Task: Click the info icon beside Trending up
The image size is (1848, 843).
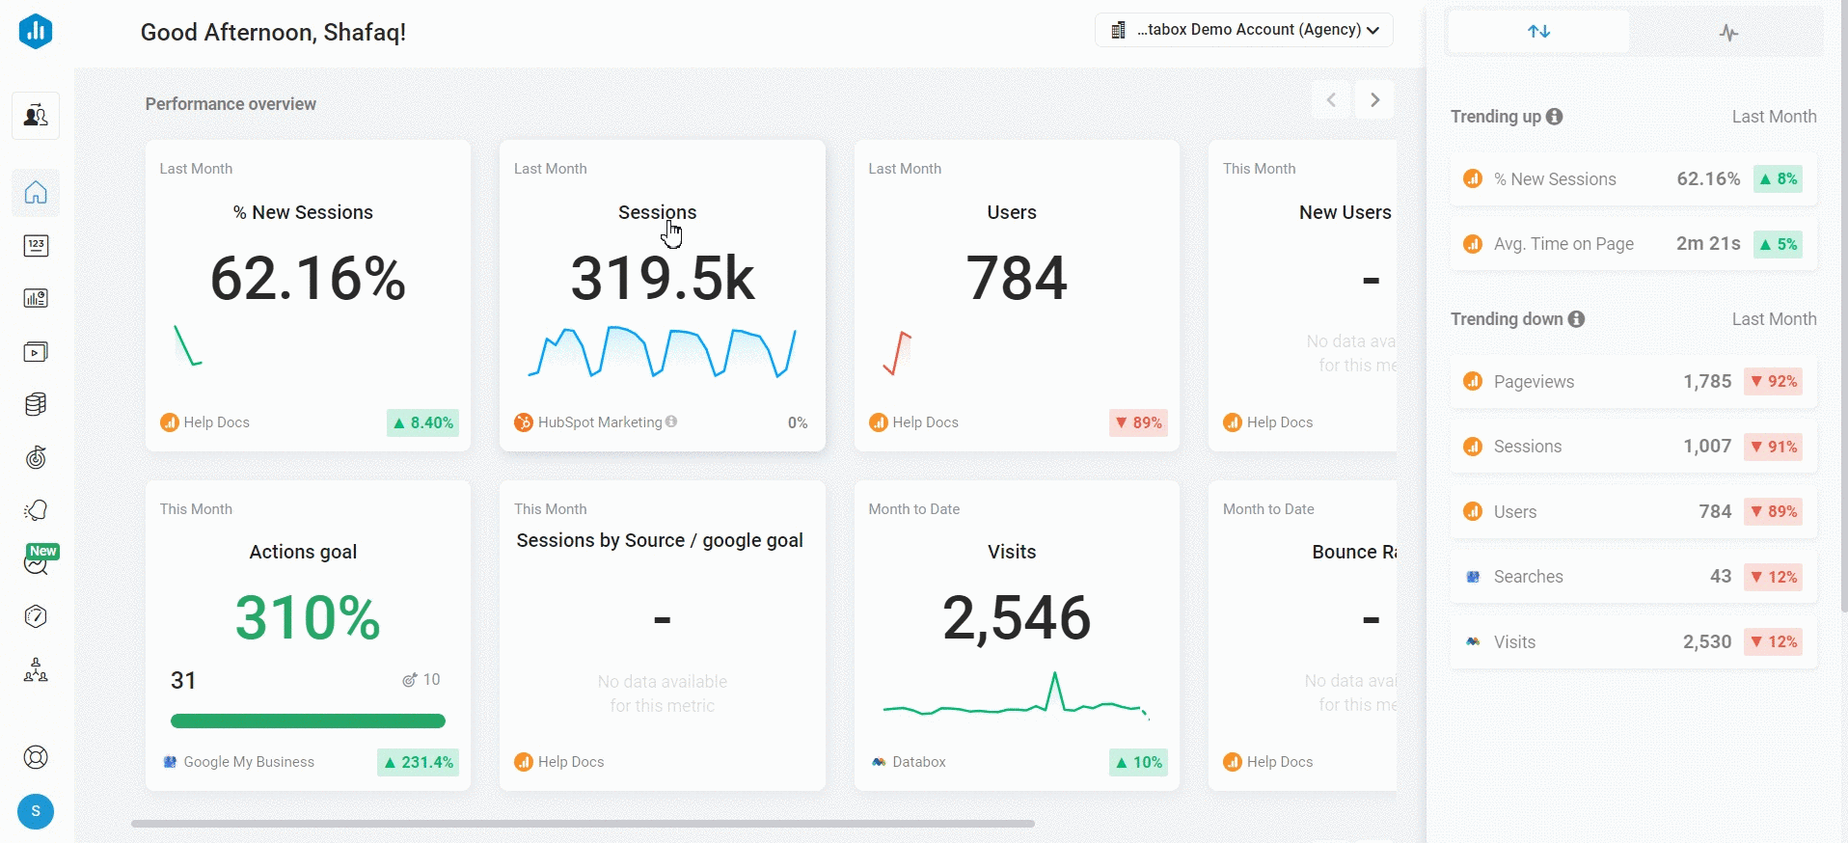Action: point(1554,117)
